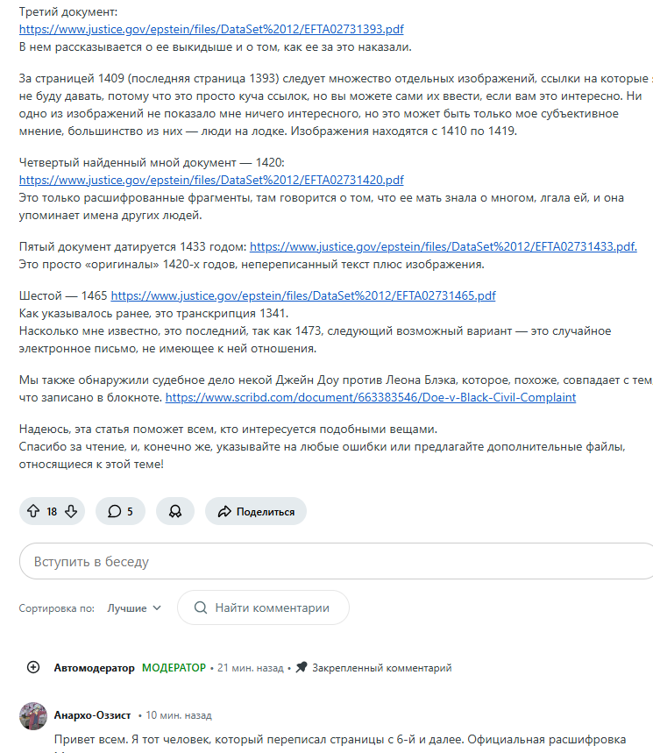Open the EFTA02731433.pdf link
The height and width of the screenshot is (753, 653).
[443, 246]
